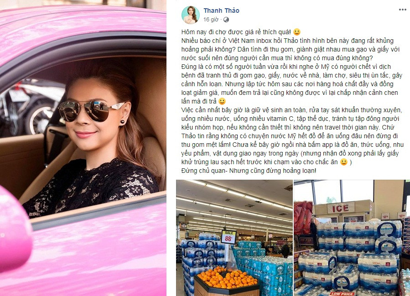Click the pink car portrait photo
Screen dimensions: 410x296
tap(83, 148)
